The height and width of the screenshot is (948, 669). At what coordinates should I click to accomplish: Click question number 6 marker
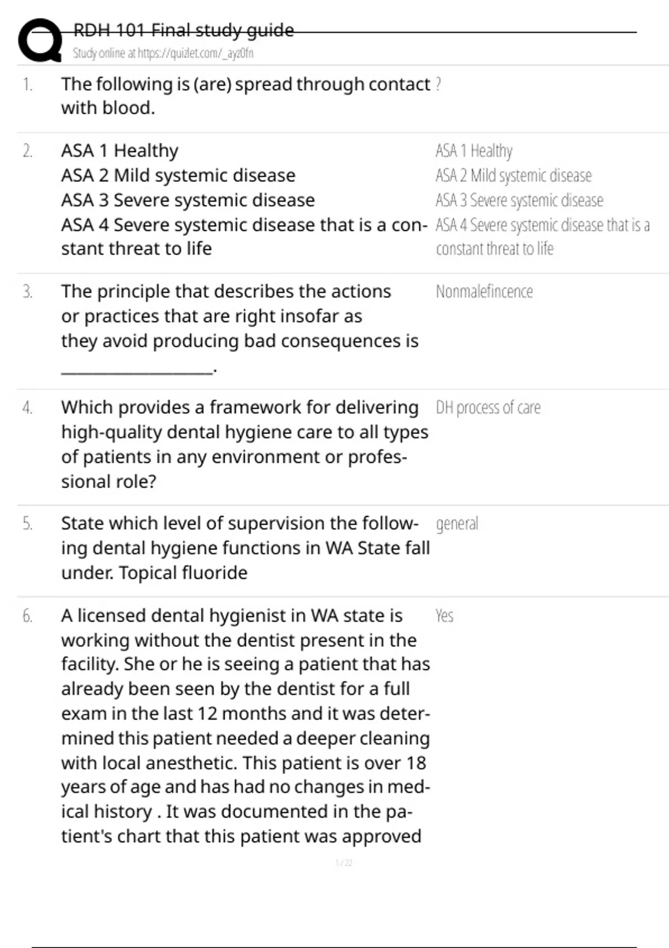[27, 616]
